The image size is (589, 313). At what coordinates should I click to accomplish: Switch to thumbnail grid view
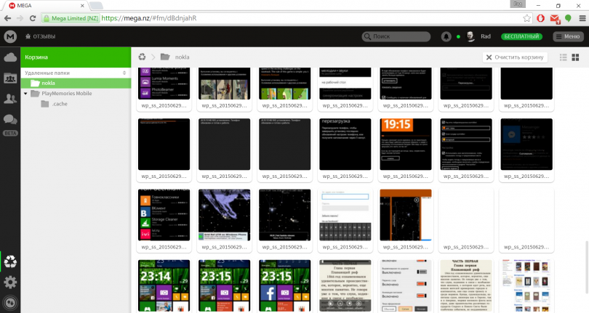point(577,57)
